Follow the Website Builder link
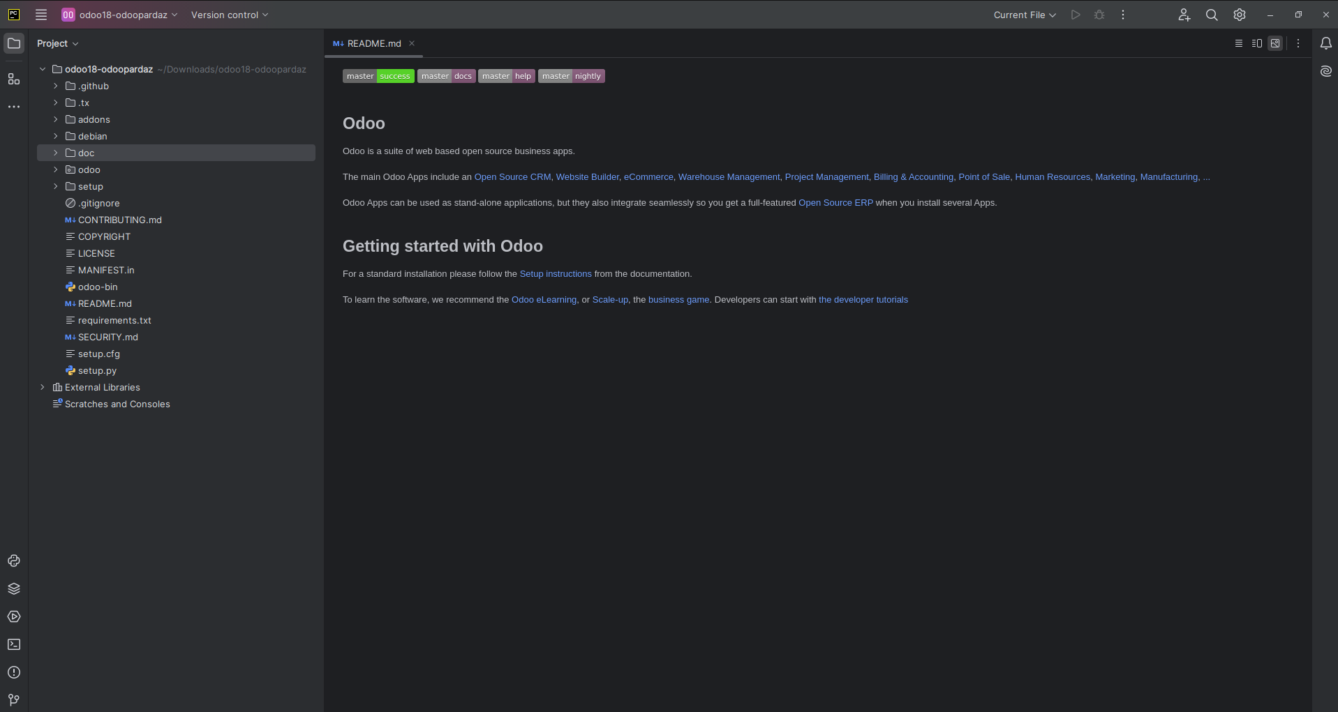1338x712 pixels. tap(587, 177)
